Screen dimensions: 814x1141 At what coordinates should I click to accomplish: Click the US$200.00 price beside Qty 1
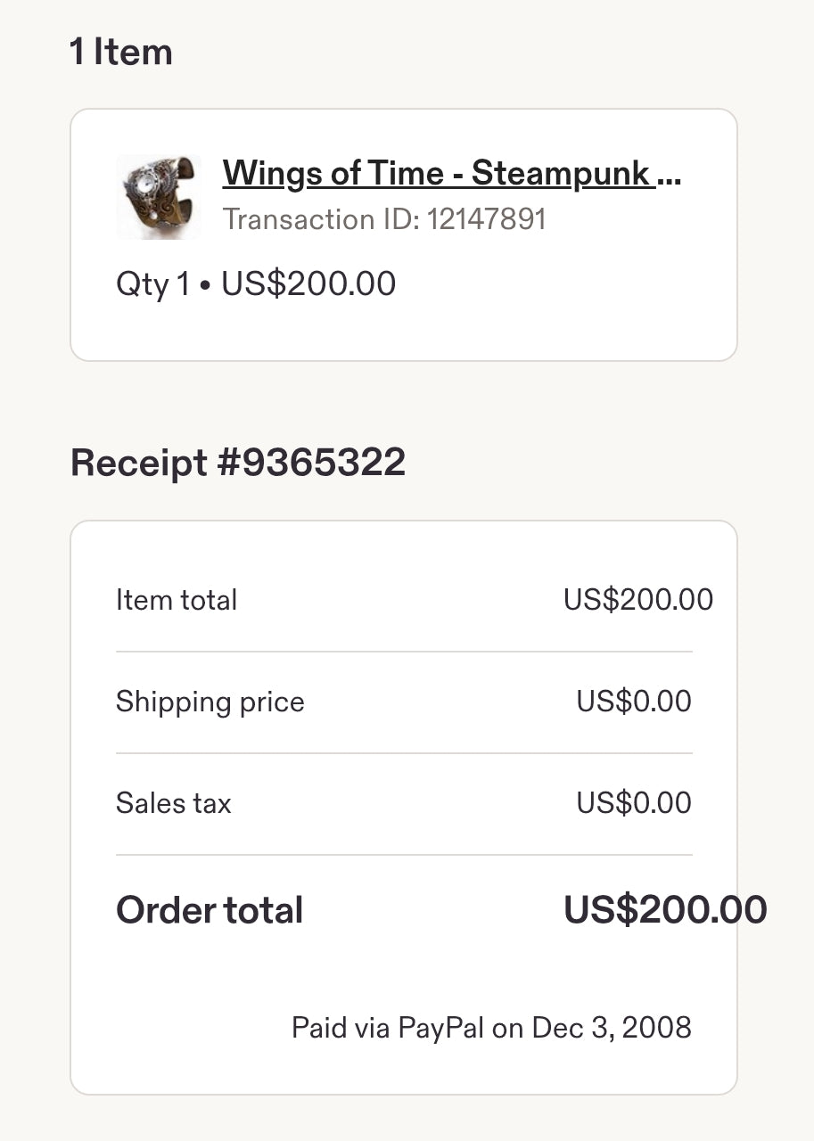(308, 284)
